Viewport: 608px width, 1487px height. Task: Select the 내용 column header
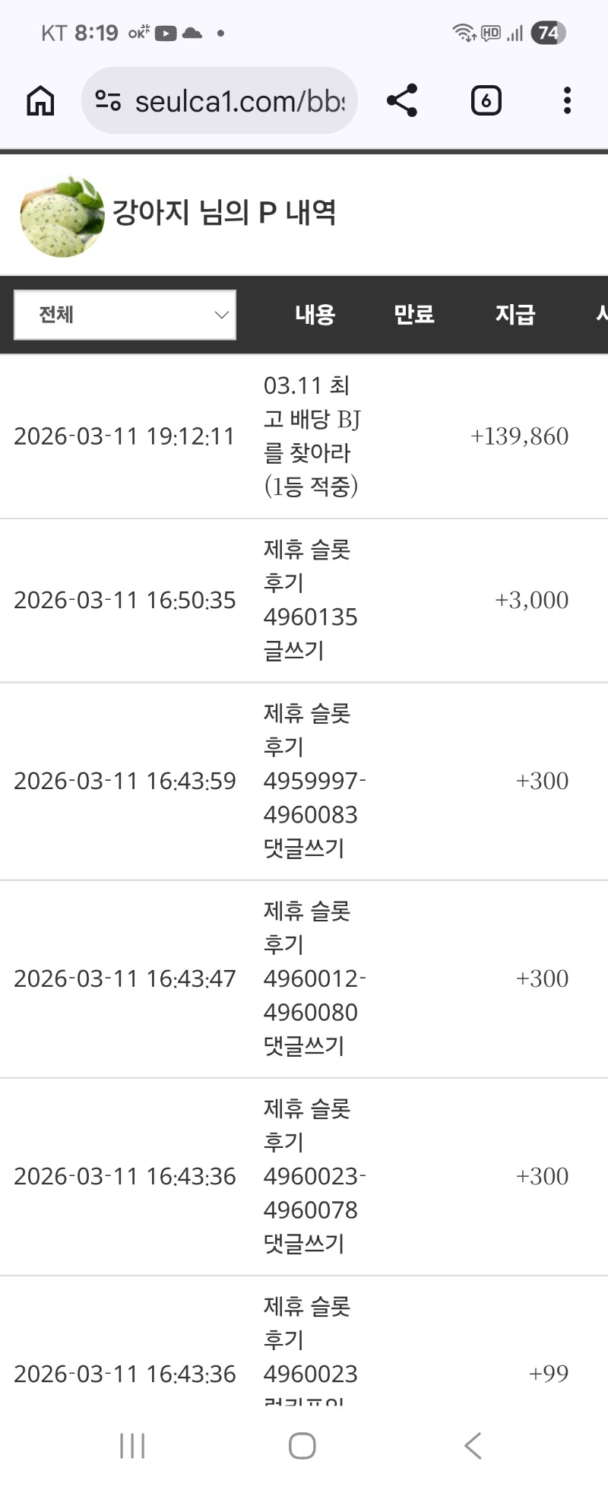pos(315,314)
